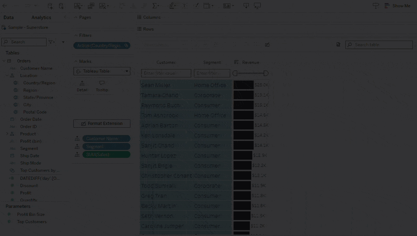Click the Show Mark Labels icon
417x236 pixels.
[184, 6]
